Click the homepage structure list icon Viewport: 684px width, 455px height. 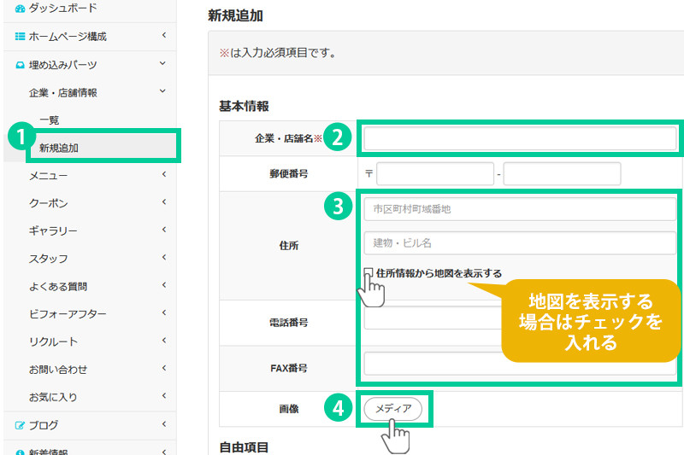21,37
